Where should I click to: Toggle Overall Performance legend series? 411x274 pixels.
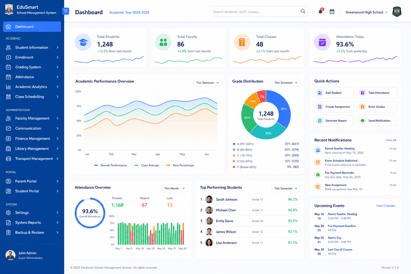pos(111,165)
